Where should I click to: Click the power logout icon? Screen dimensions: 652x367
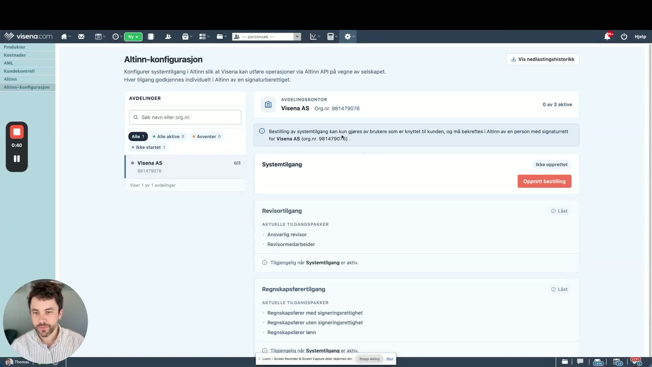(x=624, y=37)
